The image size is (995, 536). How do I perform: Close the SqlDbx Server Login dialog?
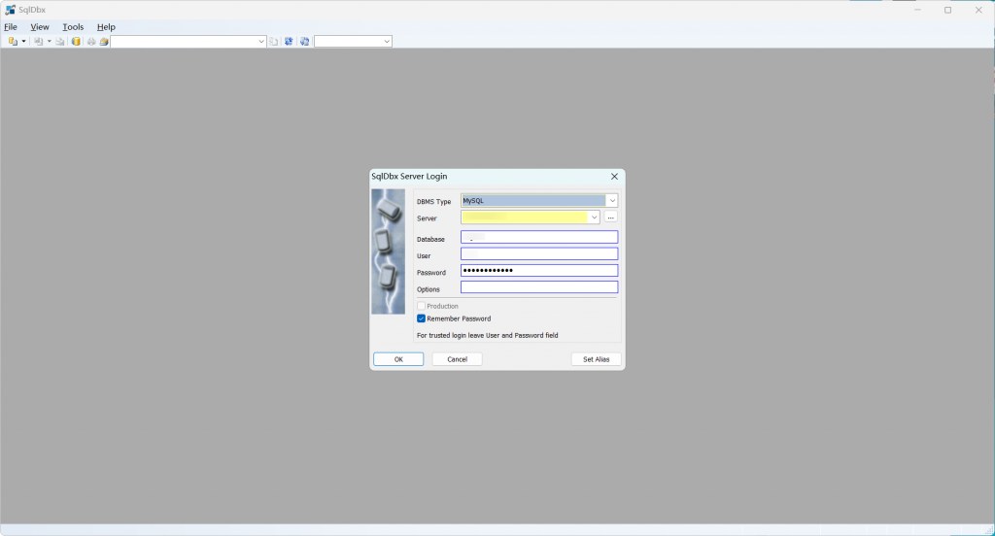[614, 177]
